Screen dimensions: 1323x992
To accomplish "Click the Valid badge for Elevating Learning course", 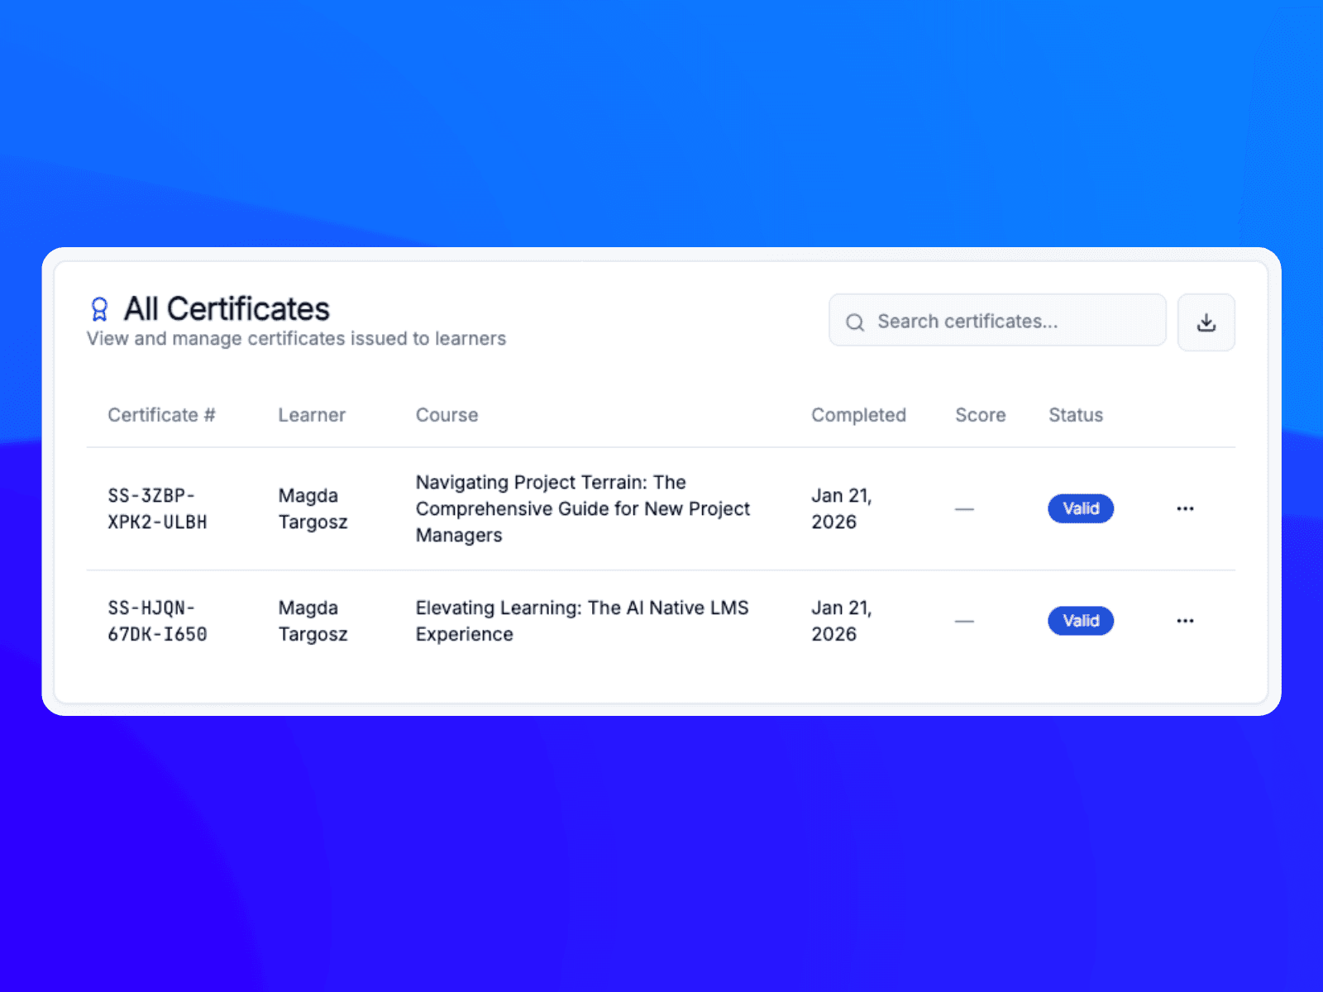I will click(1081, 621).
